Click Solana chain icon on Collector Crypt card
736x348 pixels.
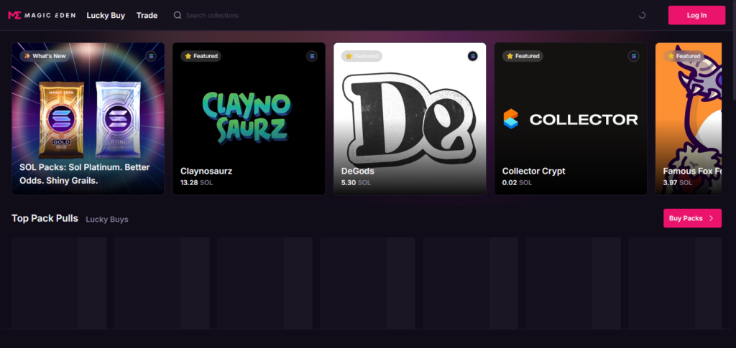coord(633,56)
